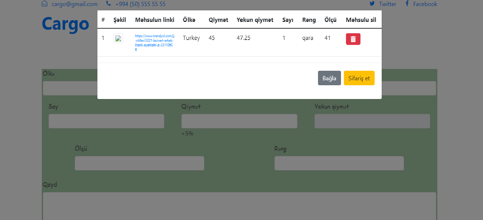Click the Facebook f icon
Viewport: 483px width, 220px height.
click(x=407, y=4)
